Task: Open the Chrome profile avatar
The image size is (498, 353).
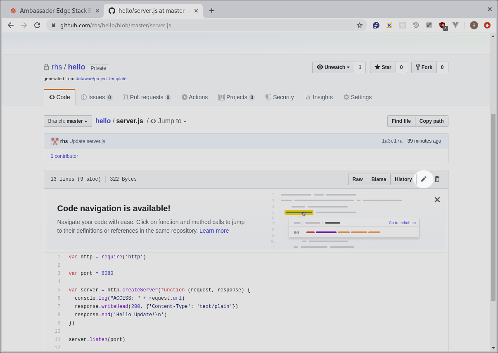Action: click(474, 25)
